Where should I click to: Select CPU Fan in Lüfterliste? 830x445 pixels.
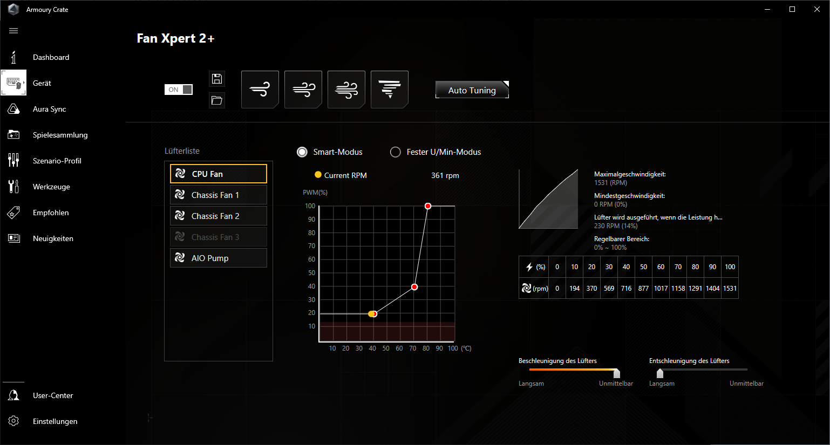219,174
